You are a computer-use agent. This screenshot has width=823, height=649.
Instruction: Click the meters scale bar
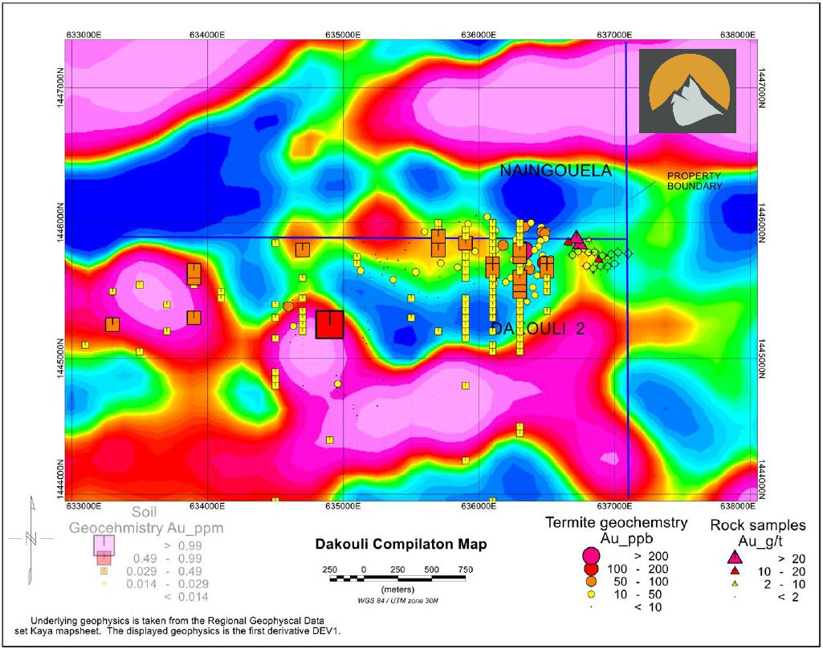(x=397, y=578)
